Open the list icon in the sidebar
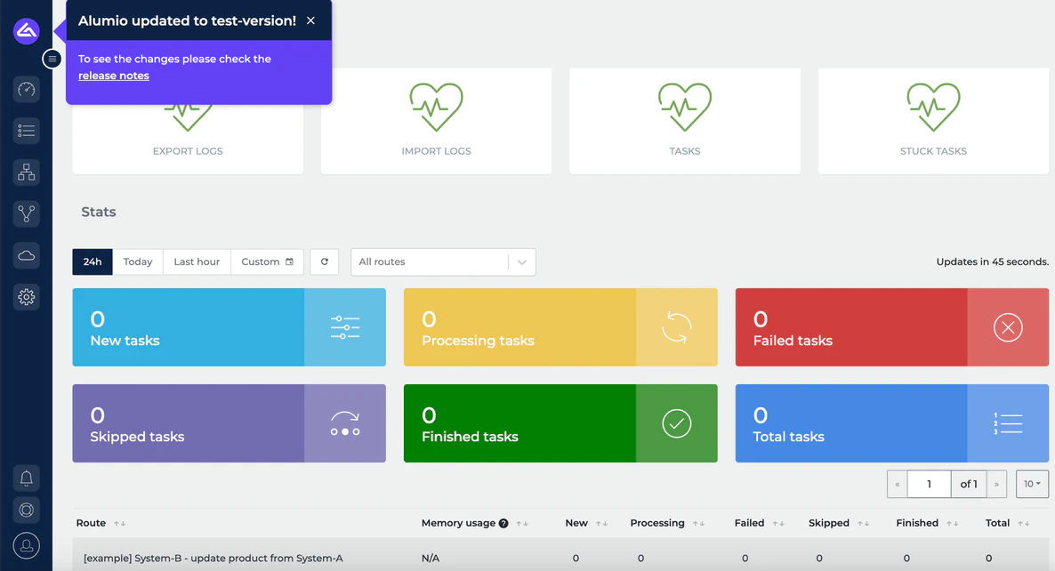1055x571 pixels. click(26, 131)
